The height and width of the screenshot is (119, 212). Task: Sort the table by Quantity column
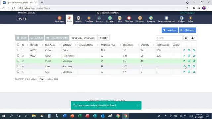pyautogui.click(x=147, y=45)
